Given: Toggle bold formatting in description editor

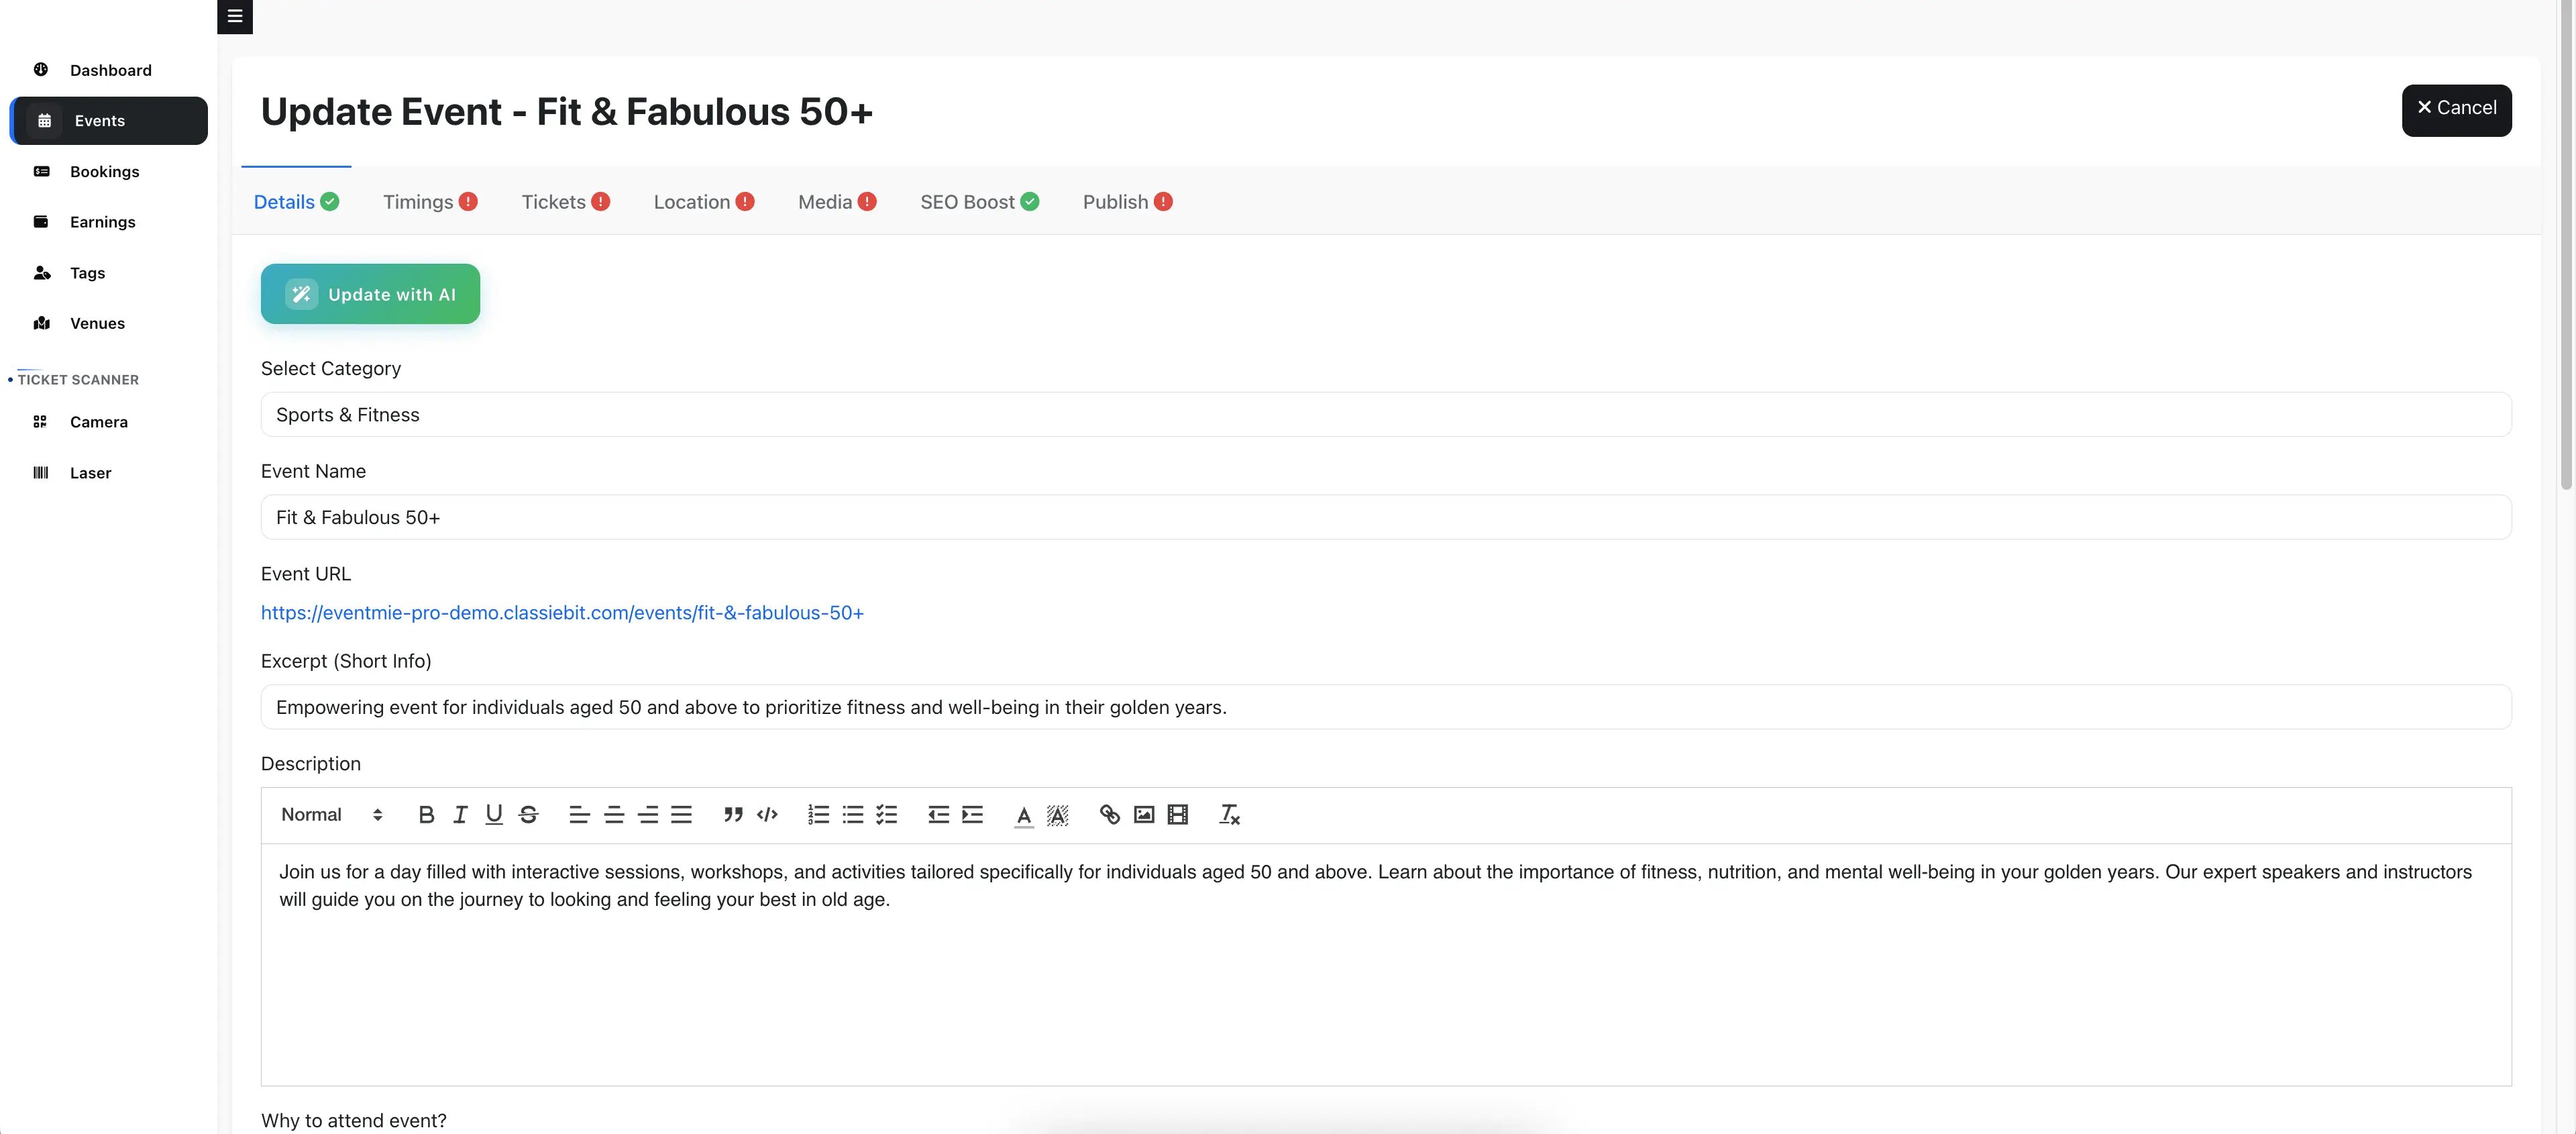Looking at the screenshot, I should coord(427,816).
